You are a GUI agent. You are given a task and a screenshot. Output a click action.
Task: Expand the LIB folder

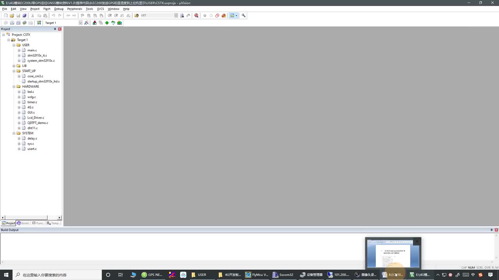(x=14, y=66)
